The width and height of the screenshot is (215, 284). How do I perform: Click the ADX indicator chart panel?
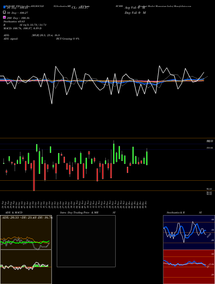coord(26,232)
